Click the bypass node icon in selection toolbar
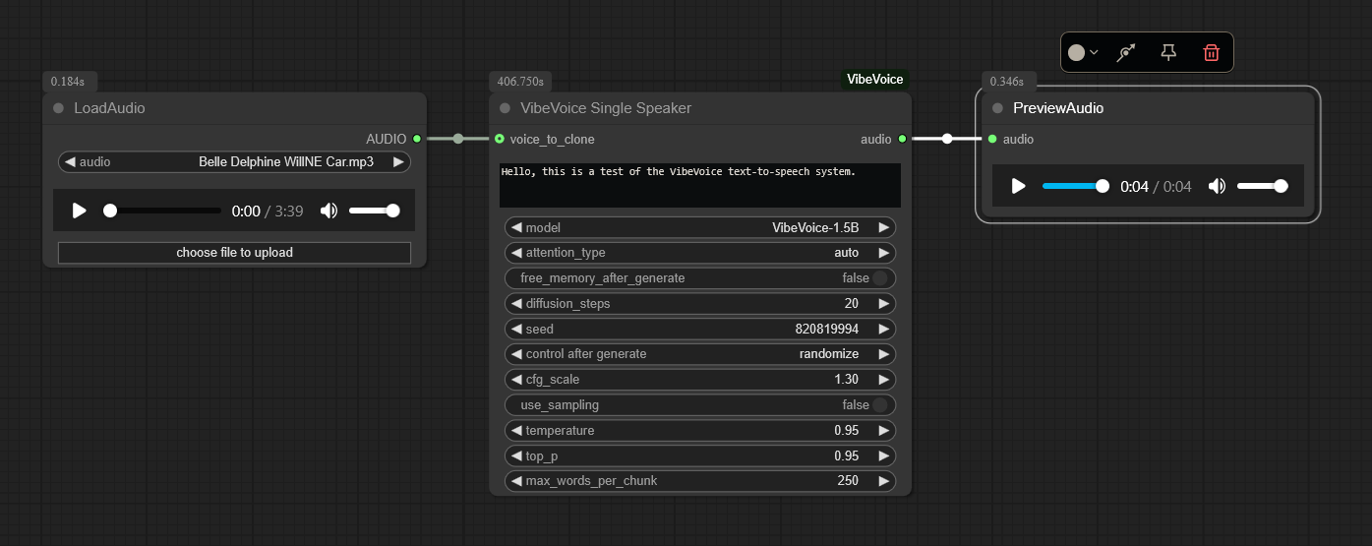1372x546 pixels. tap(1127, 52)
